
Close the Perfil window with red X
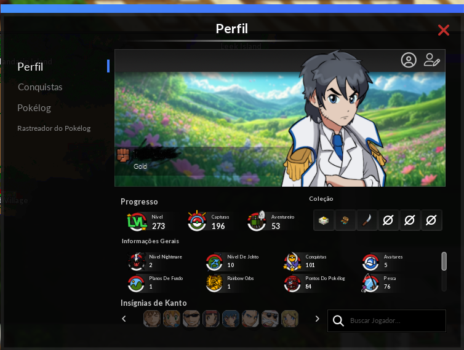click(443, 30)
